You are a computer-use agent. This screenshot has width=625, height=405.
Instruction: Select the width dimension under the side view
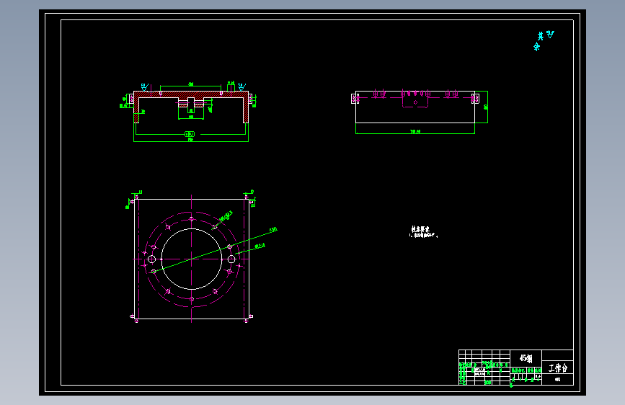coord(415,132)
